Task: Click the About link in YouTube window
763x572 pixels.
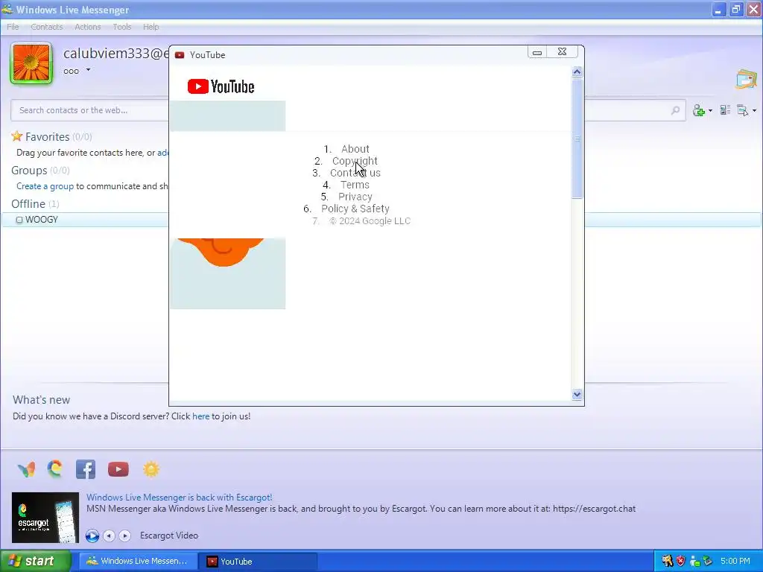Action: tap(355, 149)
